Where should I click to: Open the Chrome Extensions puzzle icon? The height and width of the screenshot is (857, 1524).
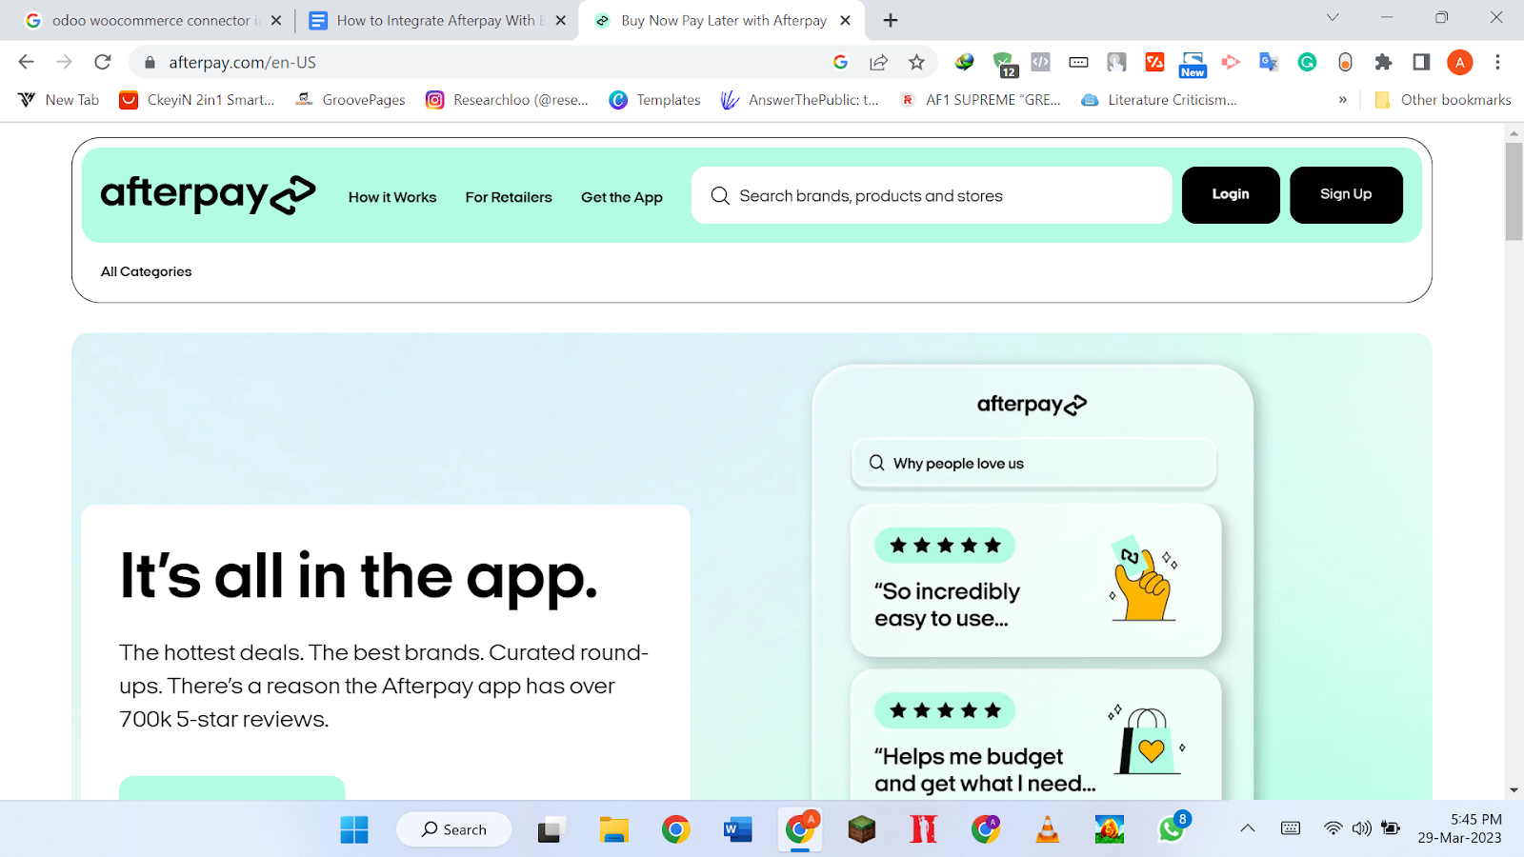pyautogui.click(x=1383, y=62)
